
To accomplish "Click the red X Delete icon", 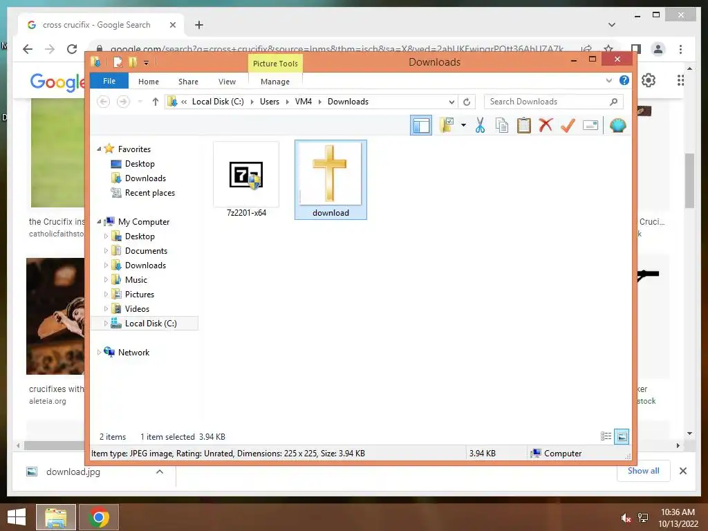I will point(546,124).
